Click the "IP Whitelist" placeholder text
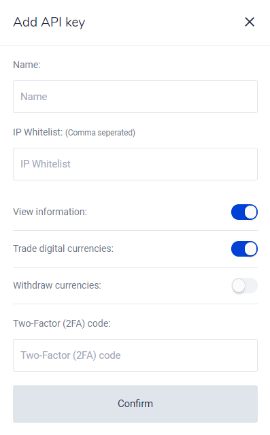The image size is (270, 435). 46,164
